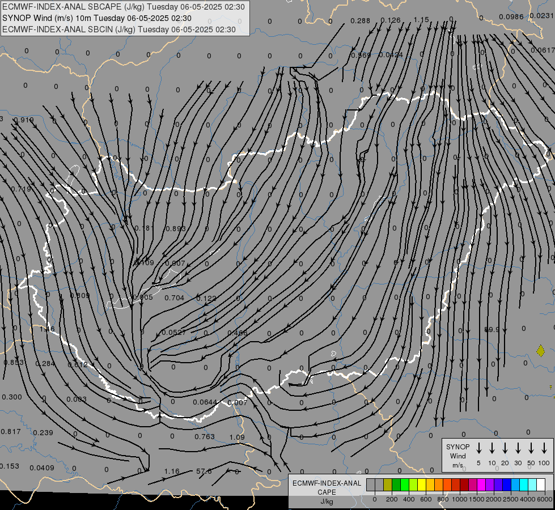This screenshot has width=555, height=510.
Task: Select the dark green CAPE legend swatch
Action: tap(396, 484)
